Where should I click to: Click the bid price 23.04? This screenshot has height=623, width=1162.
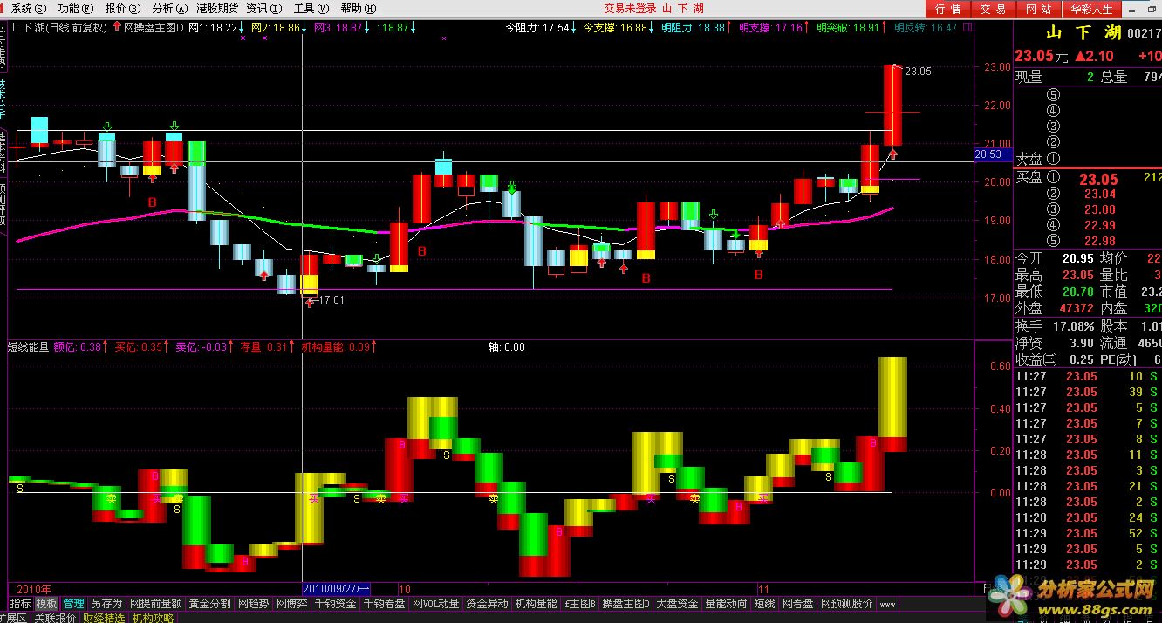click(1099, 194)
